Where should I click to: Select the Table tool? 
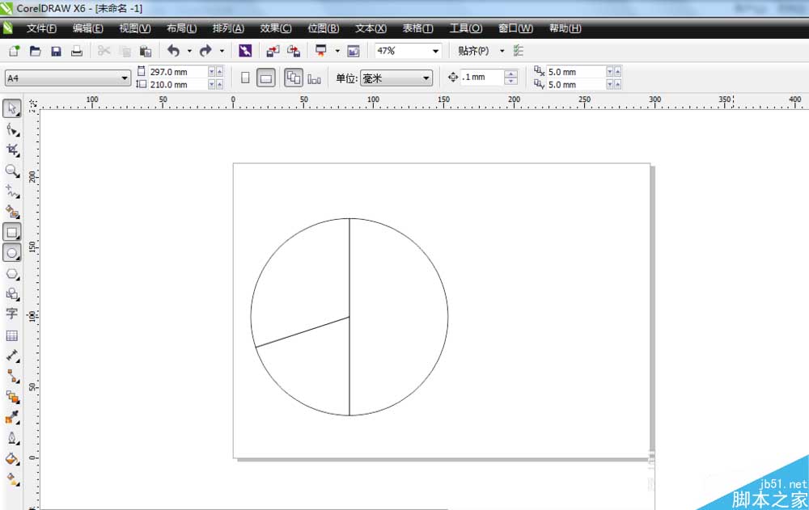point(12,335)
